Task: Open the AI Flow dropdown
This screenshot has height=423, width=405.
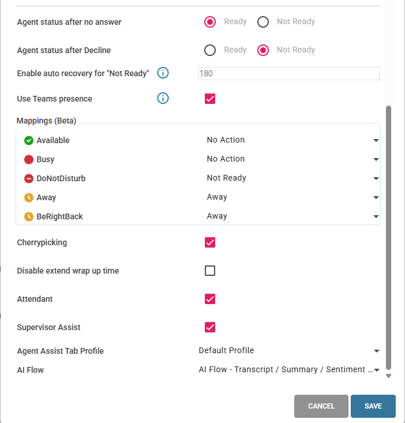Action: pyautogui.click(x=289, y=369)
